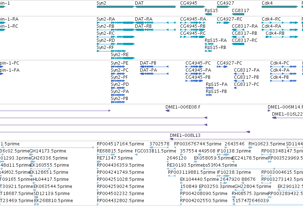
Task: Select the RpS15-PB protein label
Action: pyautogui.click(x=216, y=92)
